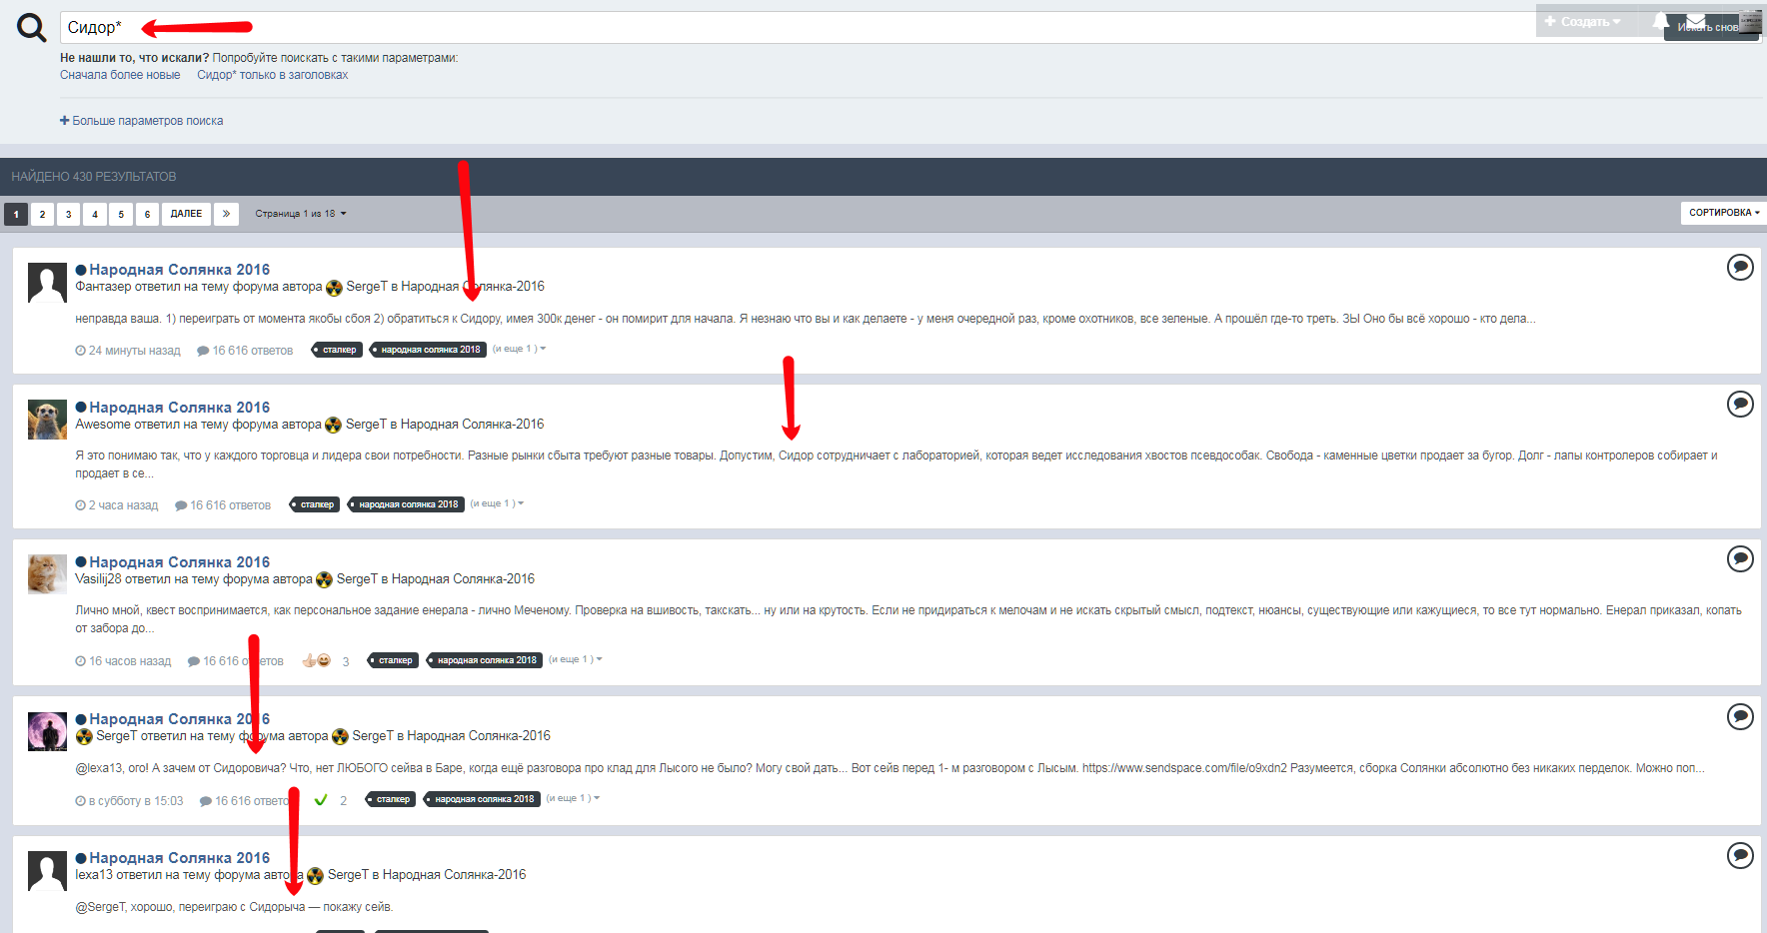The height and width of the screenshot is (933, 1767).
Task: Open the 'Страница 1 из 18' page selector
Action: coord(300,214)
